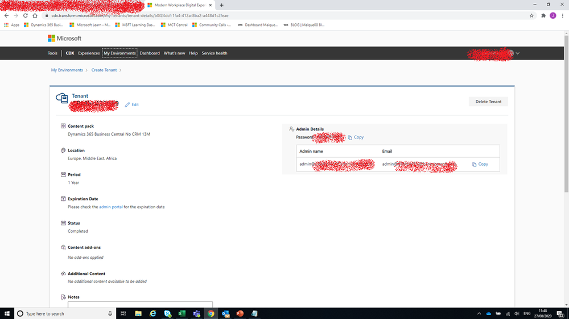Image resolution: width=569 pixels, height=319 pixels.
Task: Open Windows Start menu
Action: [7, 313]
